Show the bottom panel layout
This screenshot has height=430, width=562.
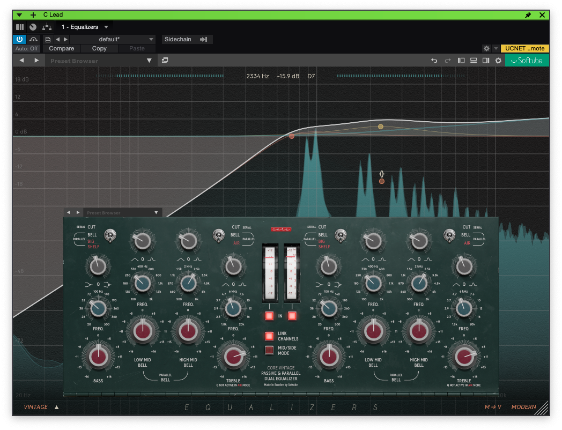(474, 61)
